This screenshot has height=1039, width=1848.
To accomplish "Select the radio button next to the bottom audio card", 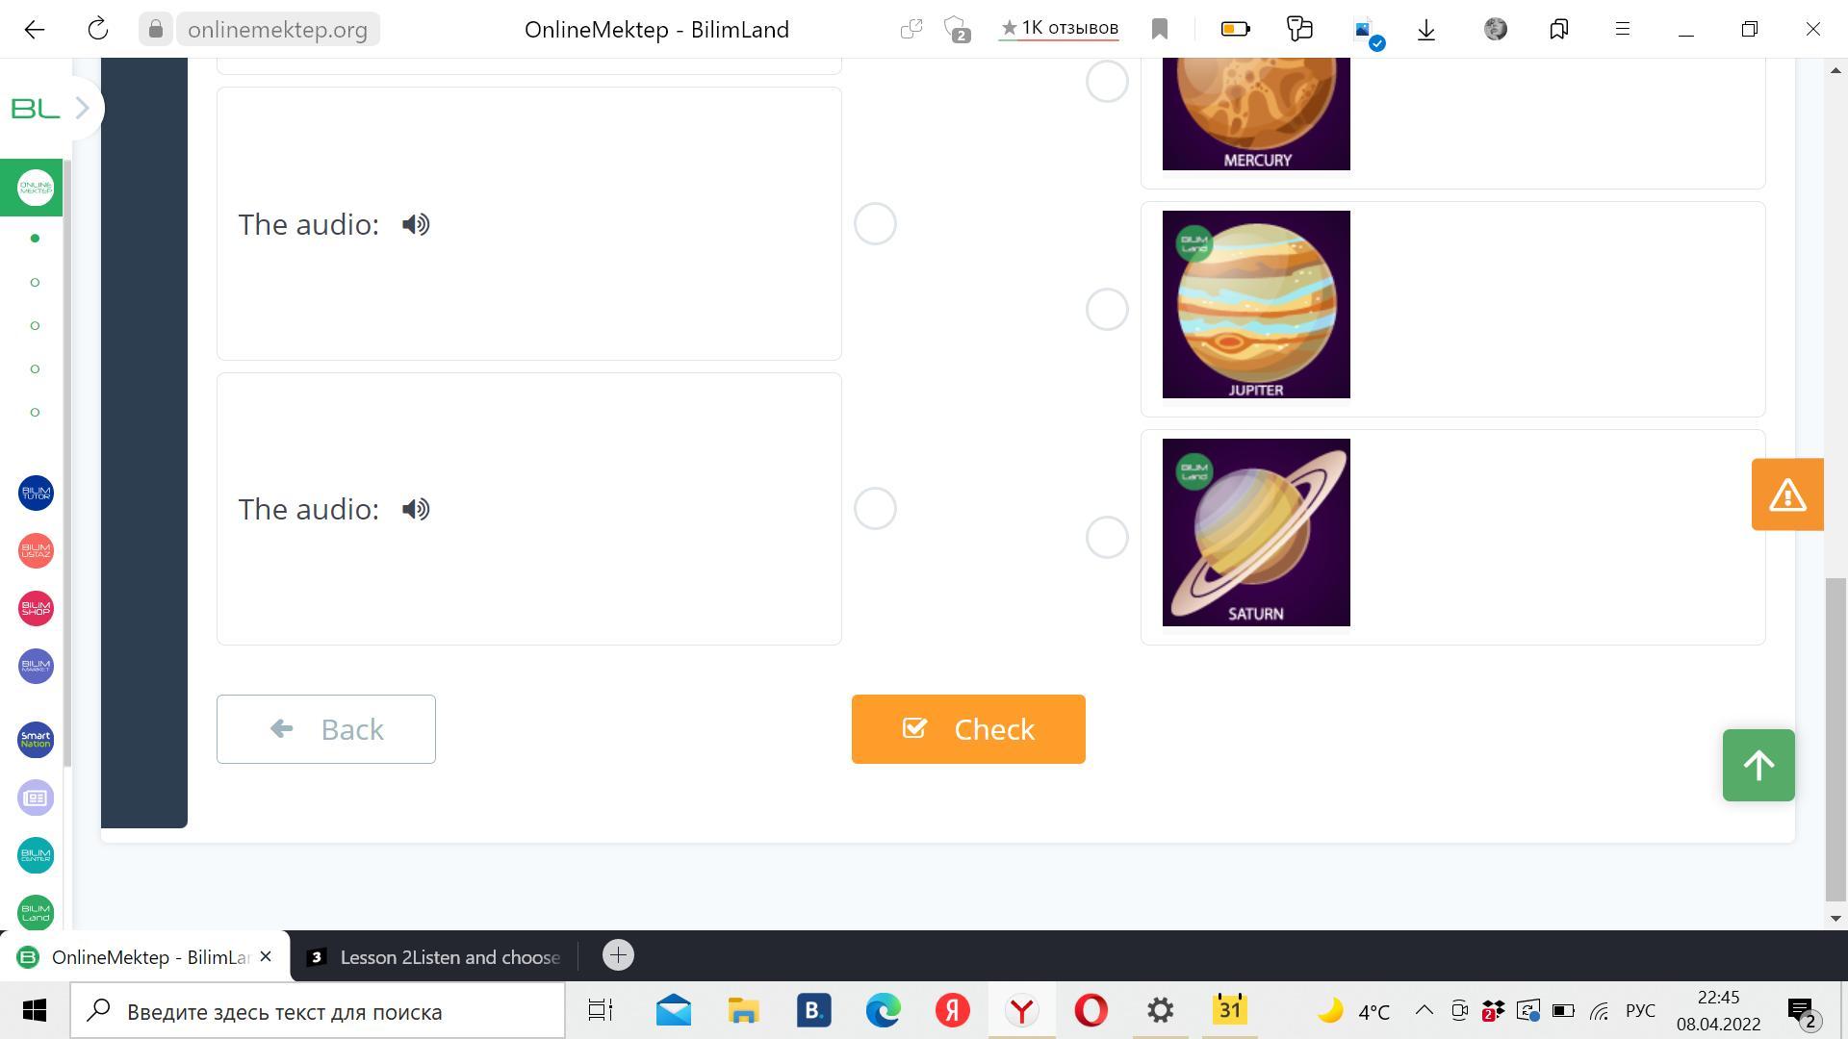I will click(x=875, y=508).
